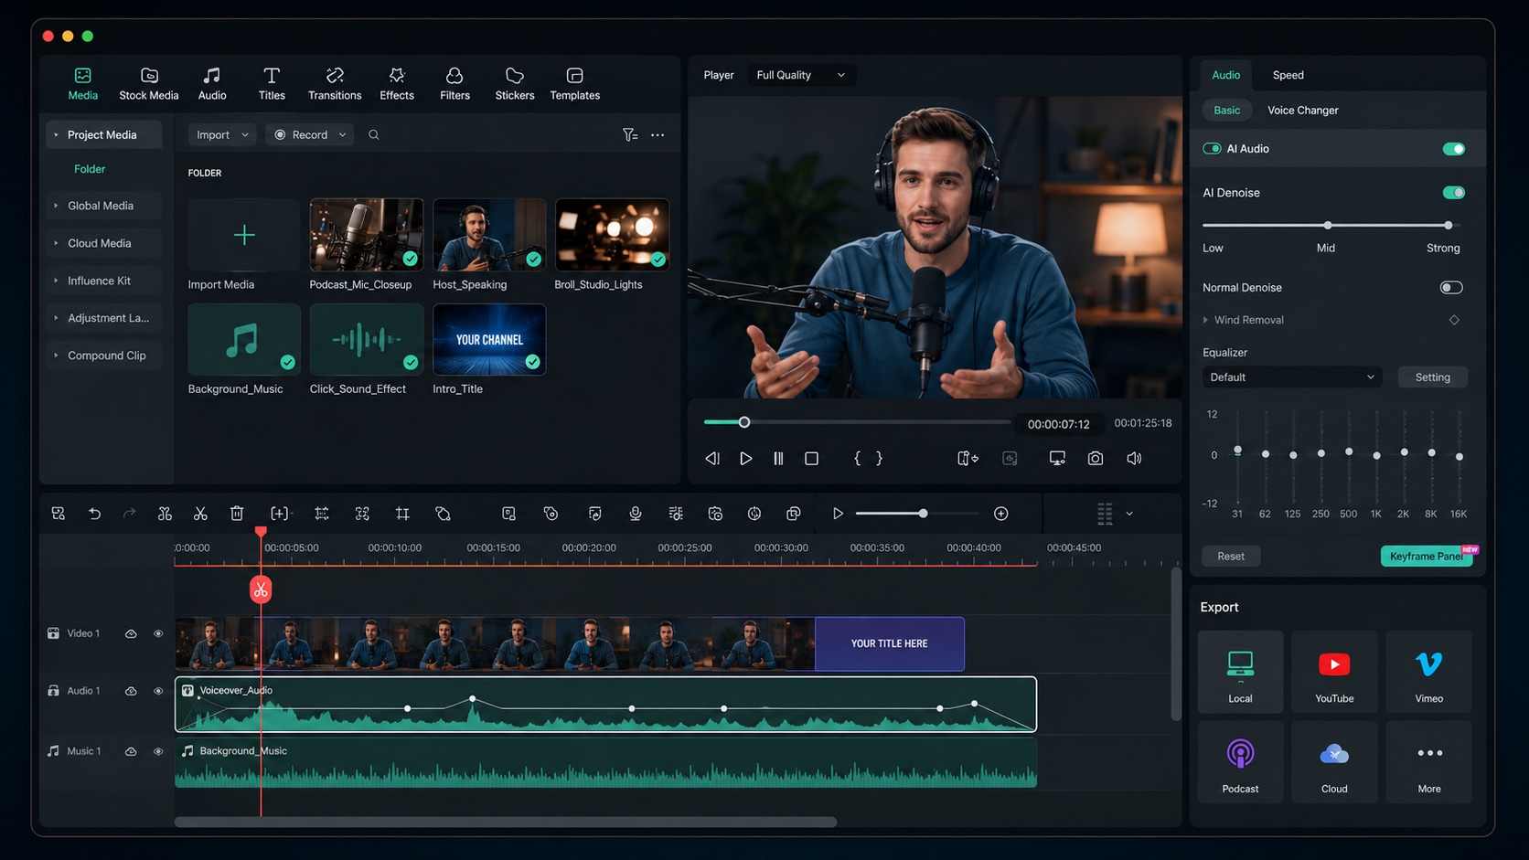This screenshot has height=860, width=1529.
Task: Click the player Play button
Action: point(745,459)
